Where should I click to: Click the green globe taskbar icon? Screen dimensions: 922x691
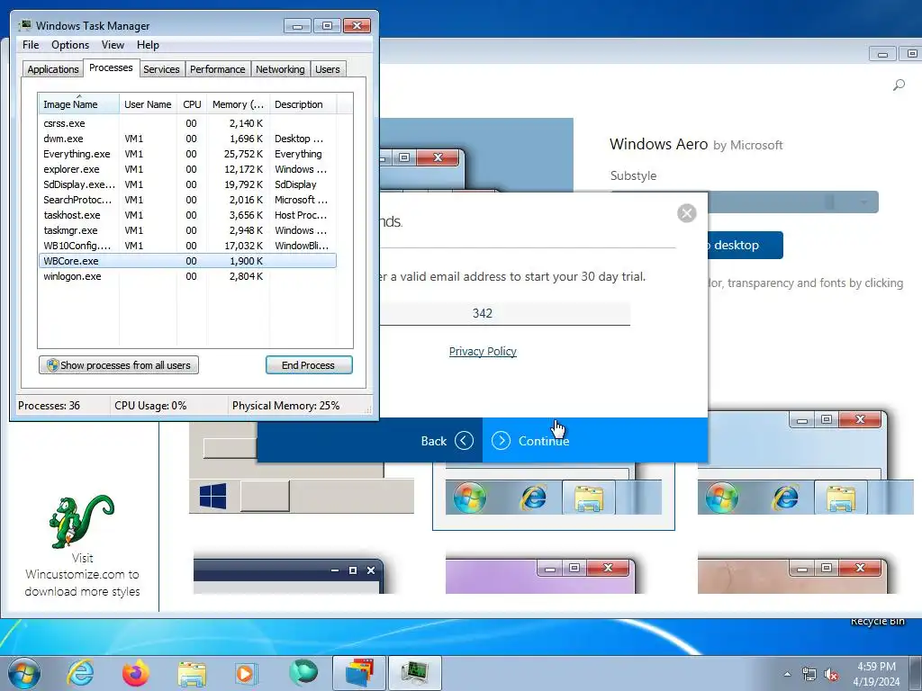coord(303,673)
